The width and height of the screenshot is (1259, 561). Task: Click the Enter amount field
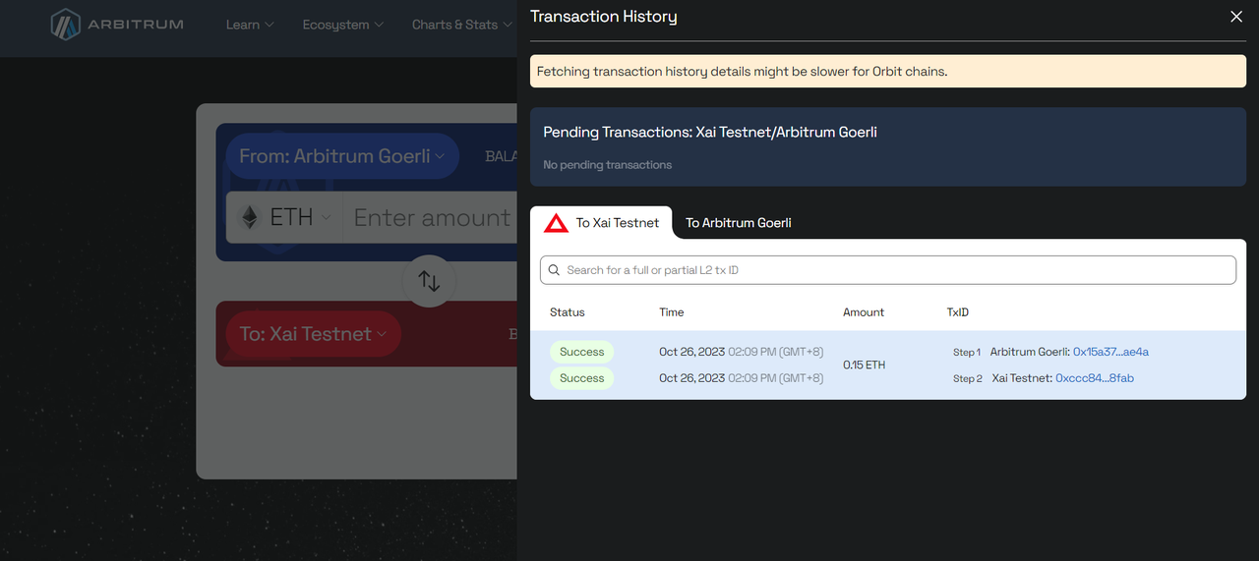click(431, 217)
